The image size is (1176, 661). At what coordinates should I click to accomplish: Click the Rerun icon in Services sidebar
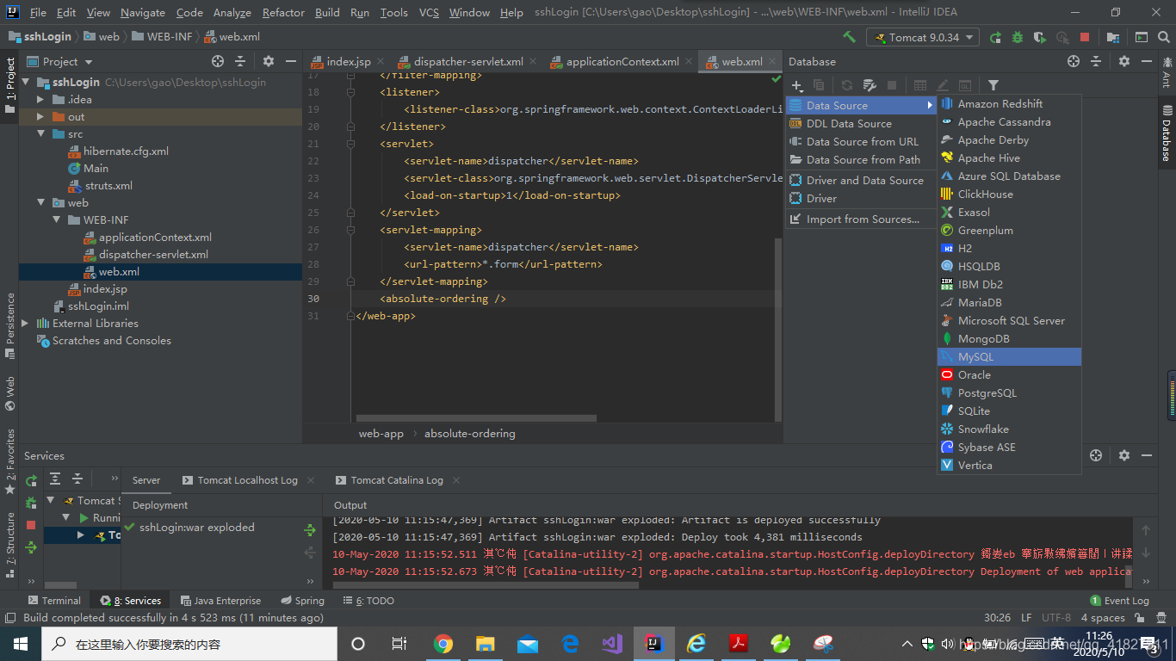(31, 480)
